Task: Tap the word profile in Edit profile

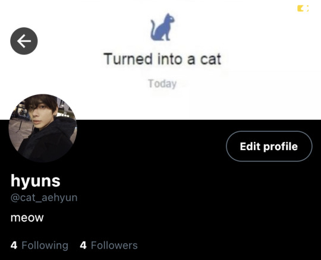Action: [280, 147]
